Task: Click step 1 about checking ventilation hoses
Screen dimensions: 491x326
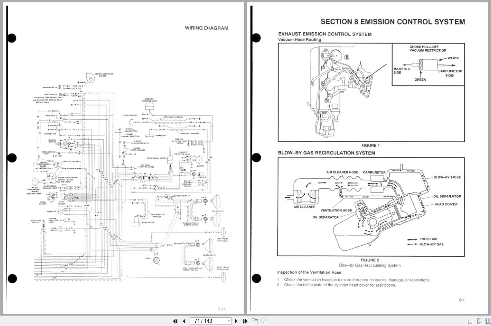Action: (x=354, y=280)
